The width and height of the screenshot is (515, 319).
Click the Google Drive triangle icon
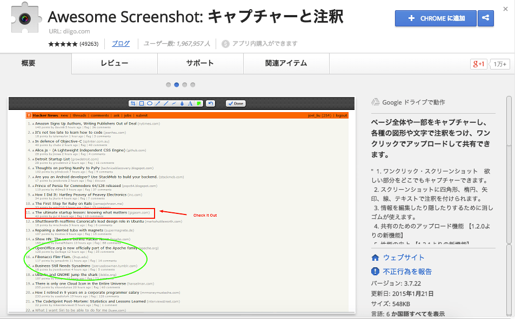(375, 102)
